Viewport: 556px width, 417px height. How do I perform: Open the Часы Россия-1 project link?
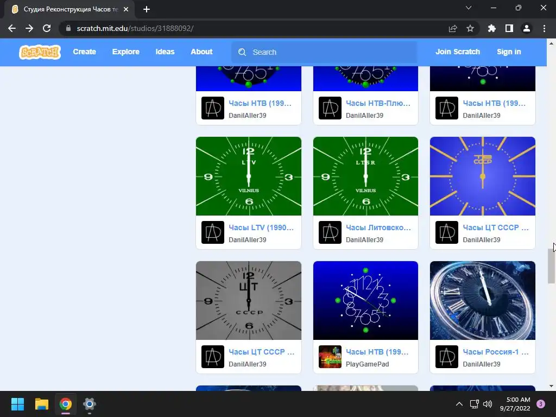(x=496, y=352)
